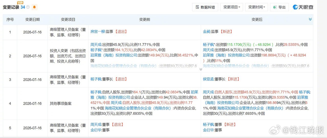The image size is (327, 138).
Task: Click the 变更项目 column header
Action: 68,20
